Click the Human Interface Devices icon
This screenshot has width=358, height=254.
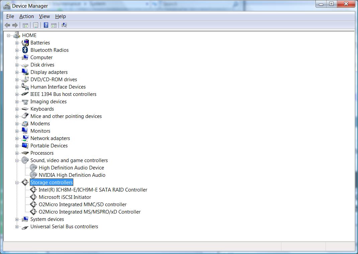(x=25, y=87)
